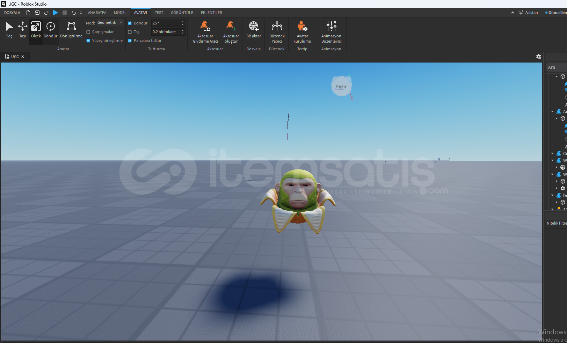The image size is (567, 343).
Task: Click Aksesuar oluştur create accessory icon
Action: point(231,32)
